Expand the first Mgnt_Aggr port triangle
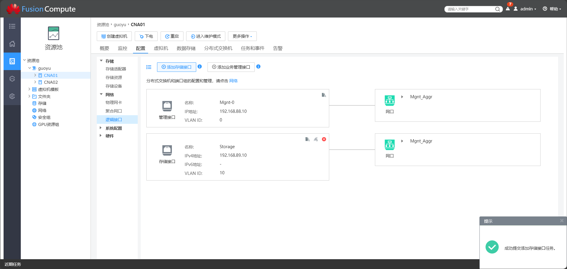This screenshot has height=269, width=567. (x=402, y=97)
